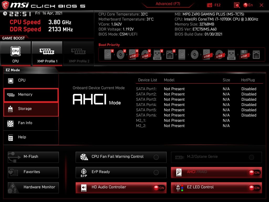Open the M-Flash utility
The height and width of the screenshot is (202, 269).
coord(33,157)
